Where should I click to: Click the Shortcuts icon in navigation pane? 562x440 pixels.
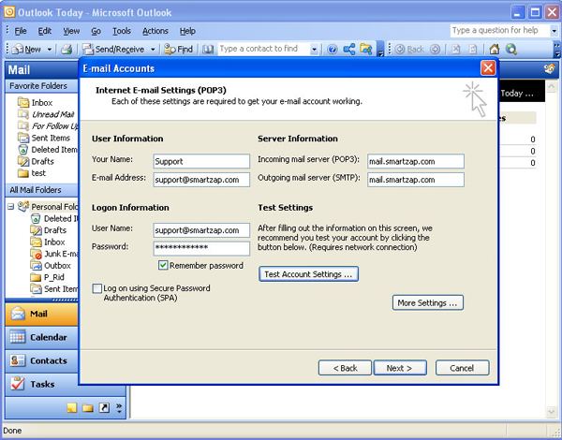tap(104, 408)
